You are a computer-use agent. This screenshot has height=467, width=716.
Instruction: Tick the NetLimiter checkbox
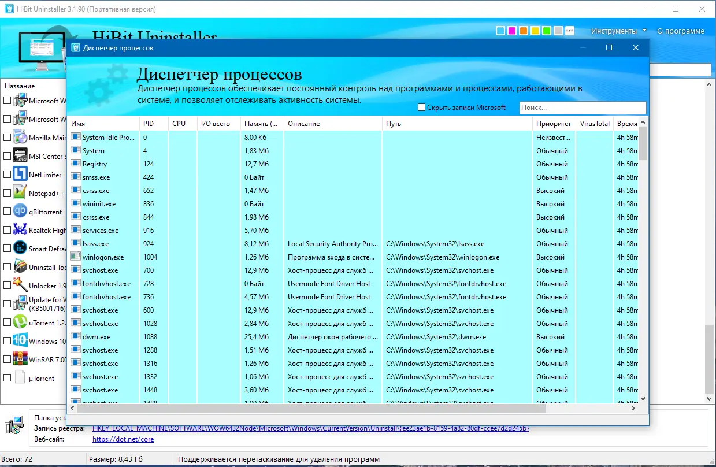(x=7, y=174)
